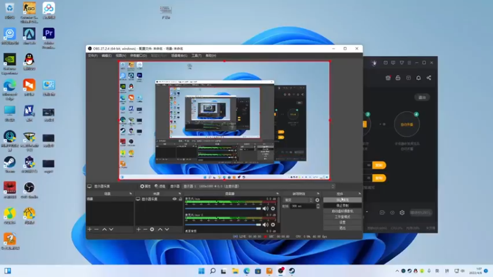The width and height of the screenshot is (493, 277).
Task: Remove the selected scene with minus icon
Action: [x=97, y=229]
